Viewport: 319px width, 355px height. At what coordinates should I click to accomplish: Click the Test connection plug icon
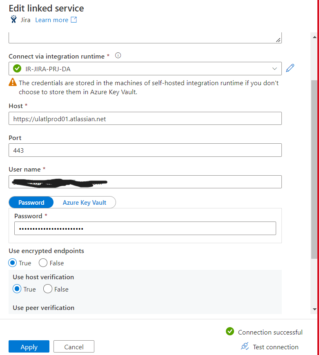coord(245,346)
